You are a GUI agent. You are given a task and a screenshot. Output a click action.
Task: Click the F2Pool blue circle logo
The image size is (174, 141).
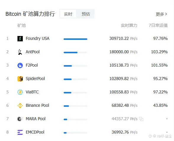coord(20,65)
